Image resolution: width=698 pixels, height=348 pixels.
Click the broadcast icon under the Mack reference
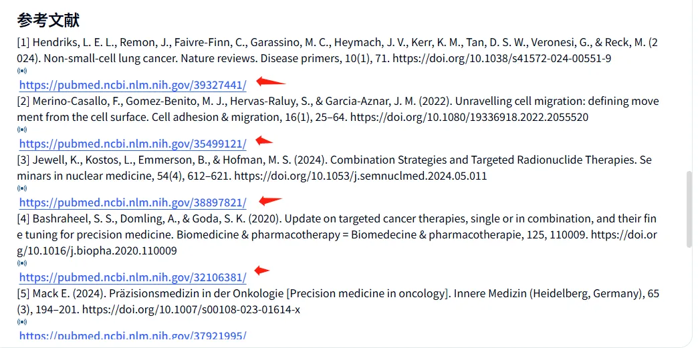[22, 322]
